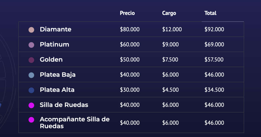Click the Precio column header
Image resolution: width=261 pixels, height=137 pixels.
pos(127,13)
